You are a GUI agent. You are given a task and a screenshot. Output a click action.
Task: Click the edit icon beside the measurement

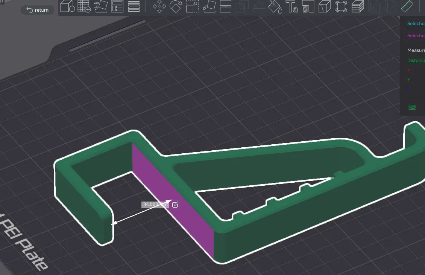pos(175,205)
